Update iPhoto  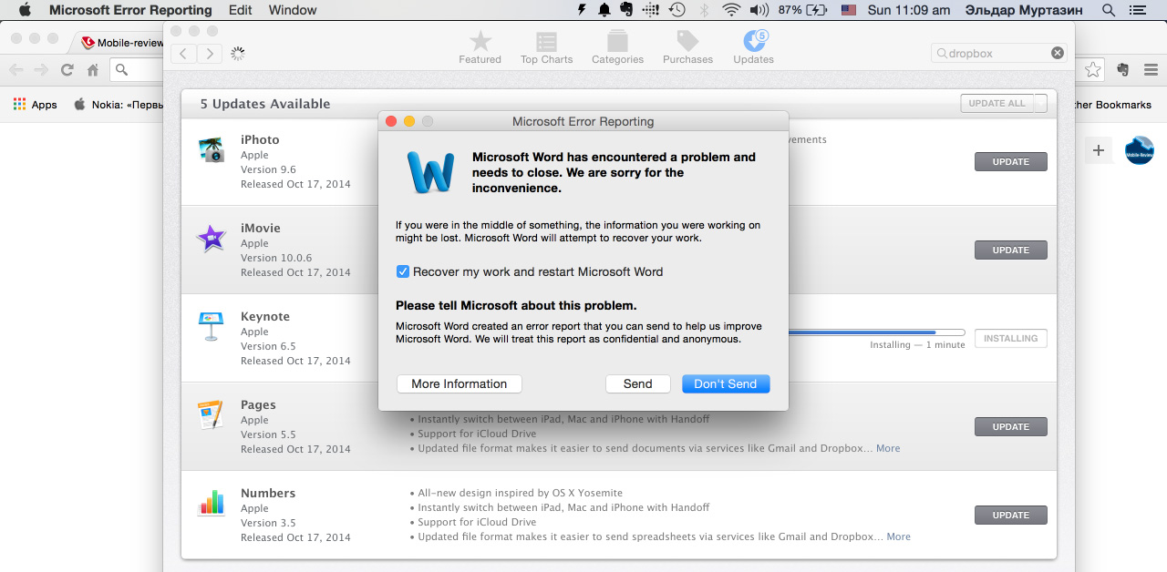1011,161
